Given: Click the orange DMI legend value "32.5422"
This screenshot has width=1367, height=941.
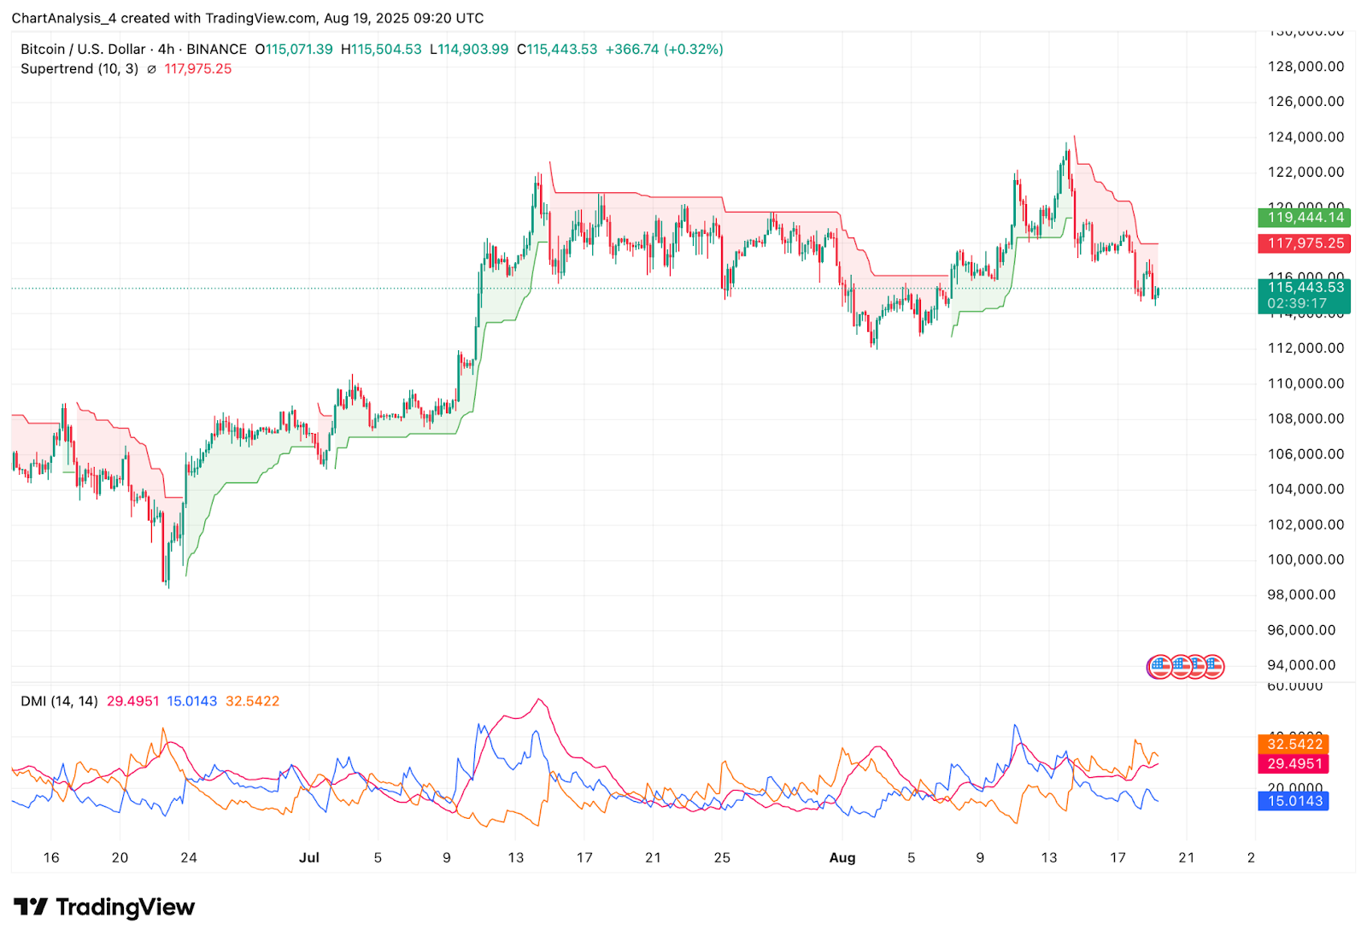Looking at the screenshot, I should click(x=253, y=701).
